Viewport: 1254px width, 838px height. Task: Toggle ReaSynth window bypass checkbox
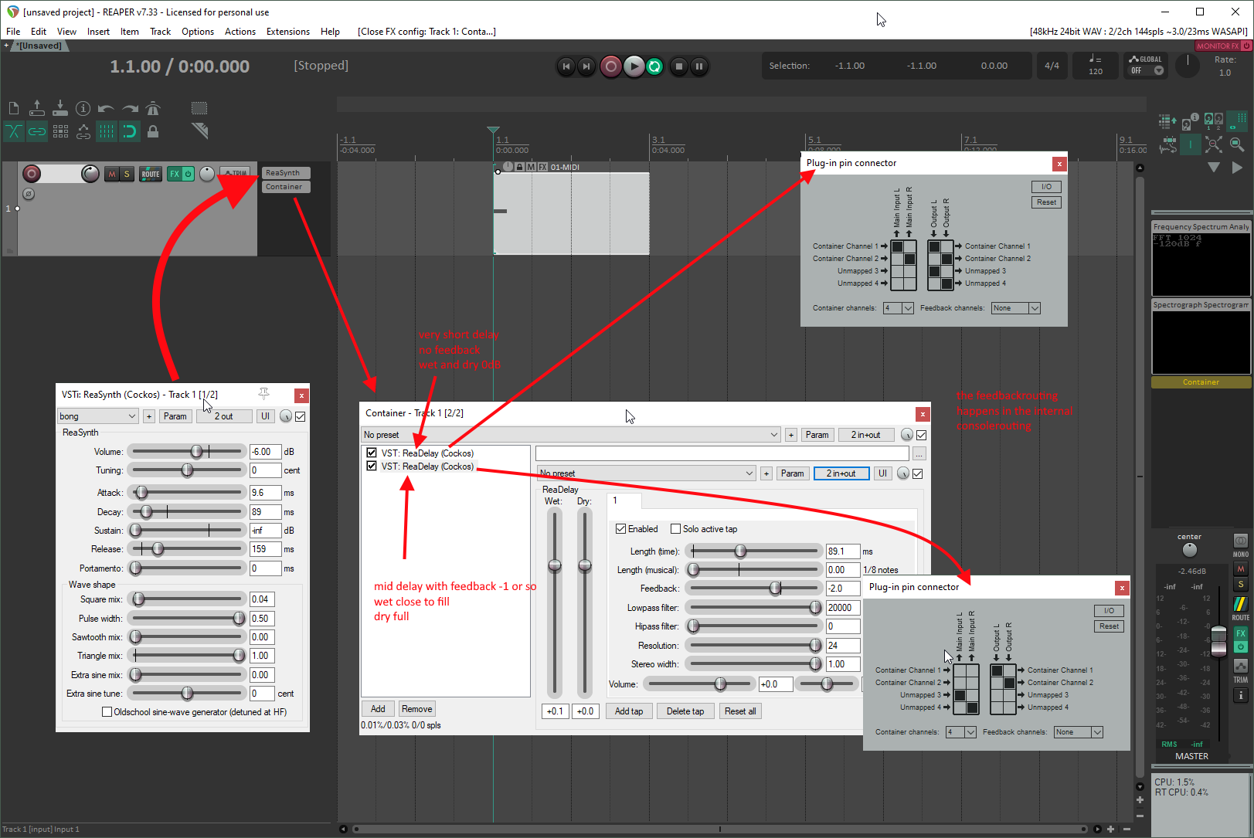[301, 416]
